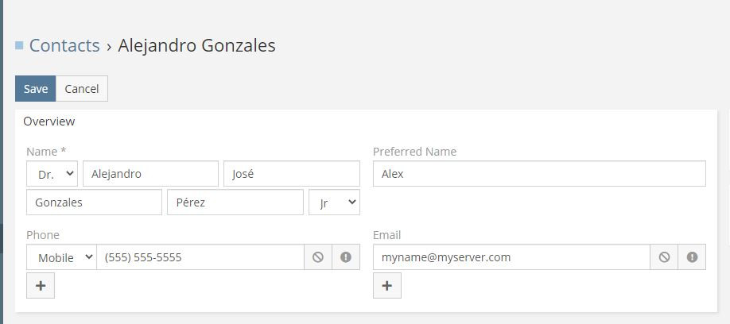730x324 pixels.
Task: Click the middle name field containing José
Action: tap(292, 174)
